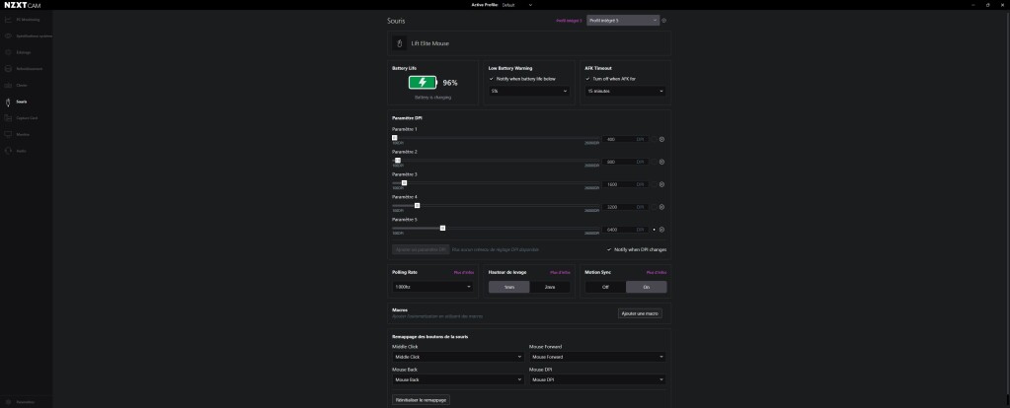
Task: Go to Capture Card section
Action: point(27,118)
